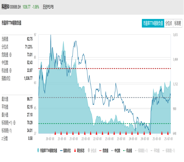Click the last red rebalance marker near 25-07-01
Screen dimensions: 184x162
click(x=168, y=133)
